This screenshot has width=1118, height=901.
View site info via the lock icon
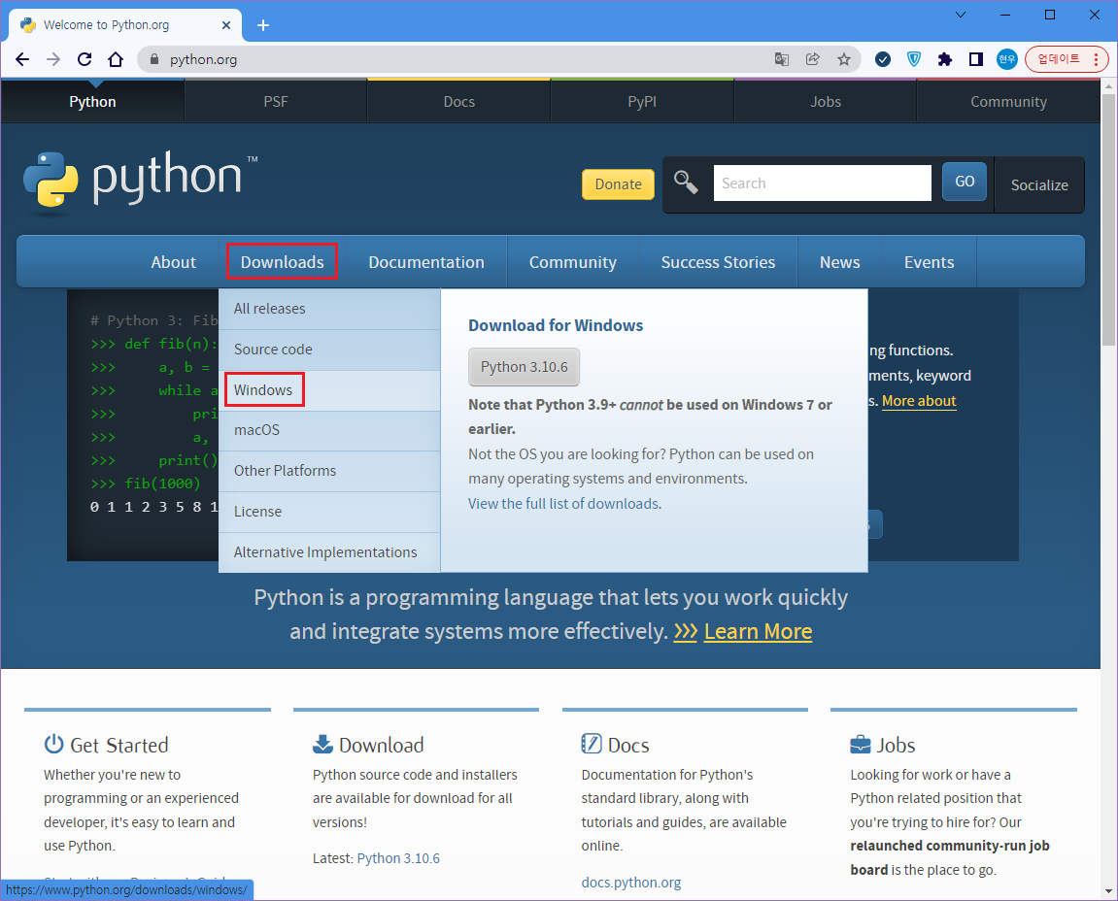154,59
